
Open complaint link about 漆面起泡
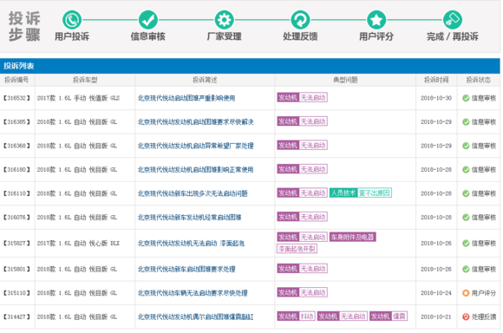click(191, 244)
